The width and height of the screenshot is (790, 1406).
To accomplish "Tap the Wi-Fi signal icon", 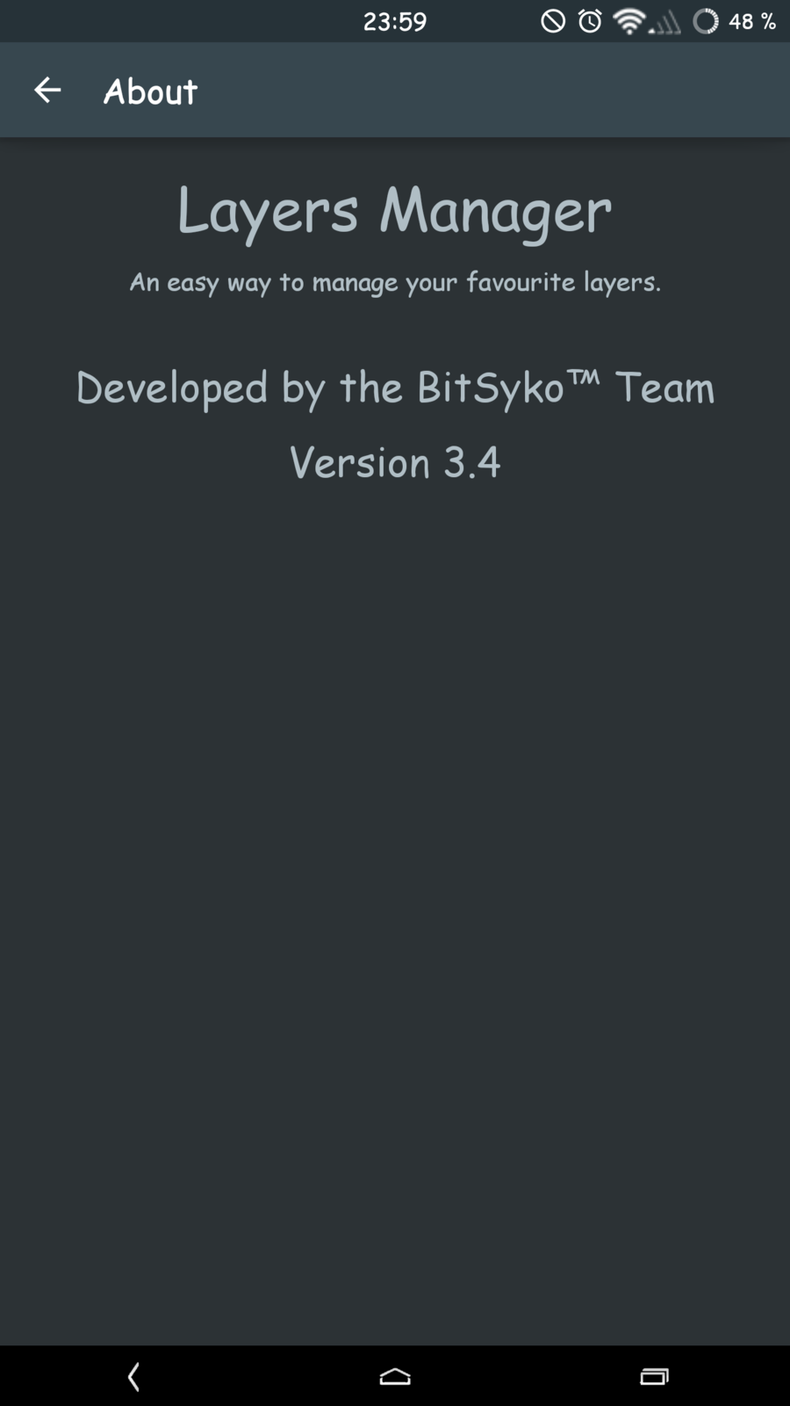I will (628, 21).
